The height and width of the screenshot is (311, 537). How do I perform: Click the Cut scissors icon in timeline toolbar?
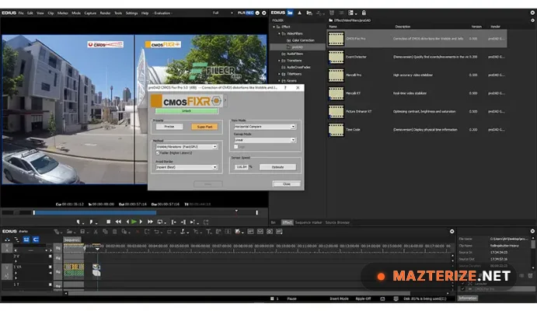[96, 232]
